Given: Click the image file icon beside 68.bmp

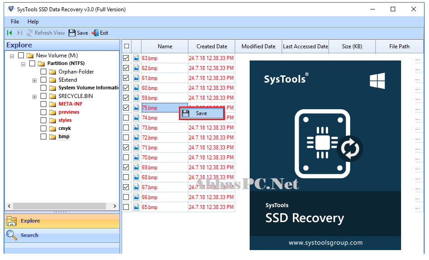Looking at the screenshot, I should pyautogui.click(x=136, y=177).
